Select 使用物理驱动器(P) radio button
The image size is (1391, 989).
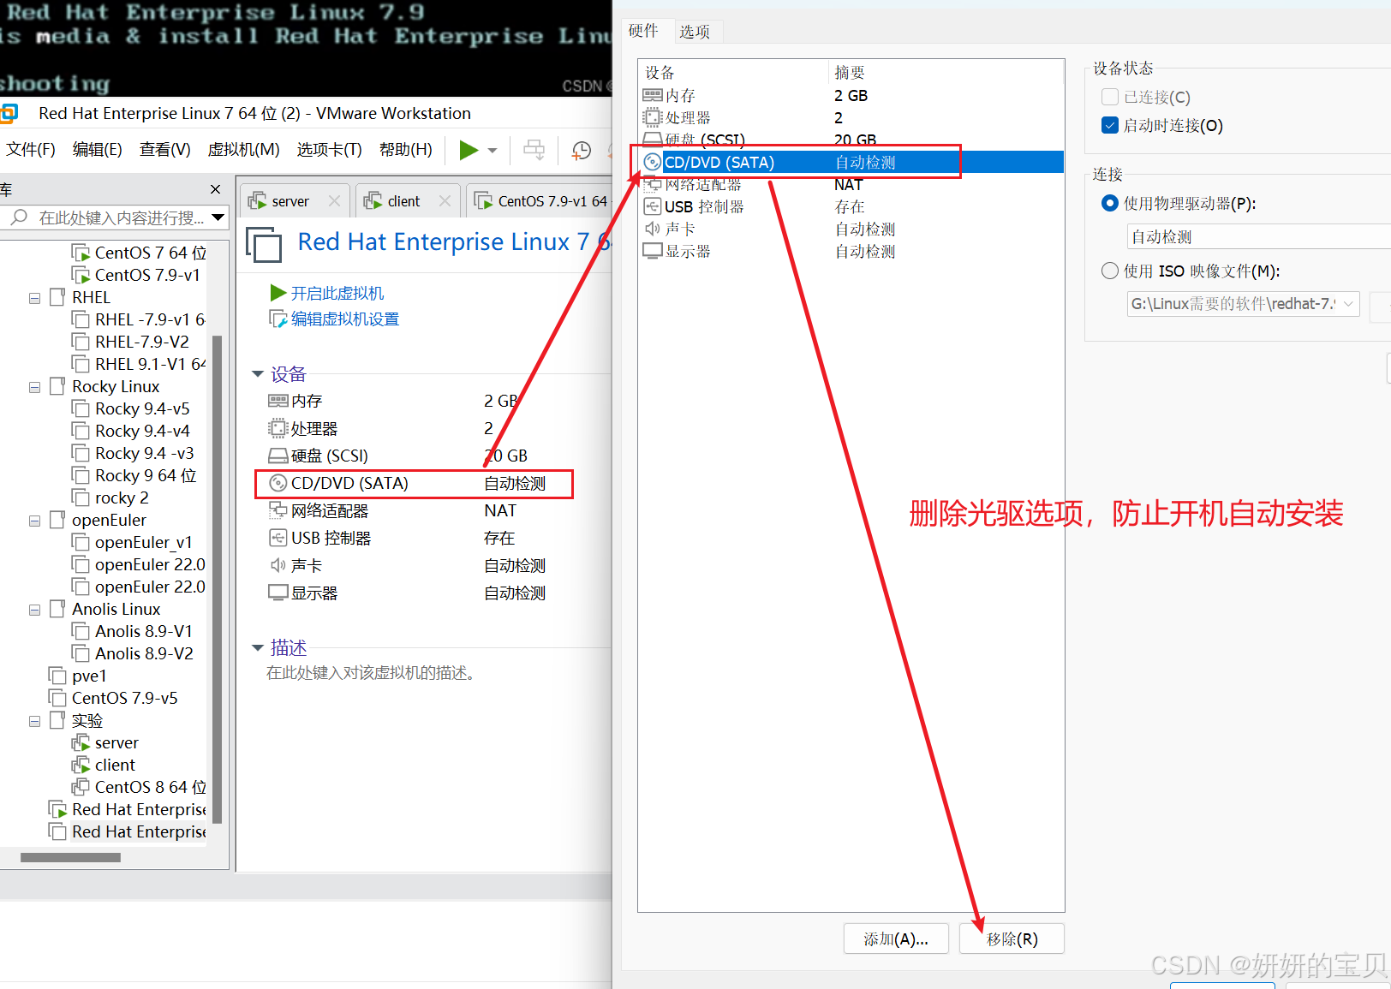coord(1110,203)
